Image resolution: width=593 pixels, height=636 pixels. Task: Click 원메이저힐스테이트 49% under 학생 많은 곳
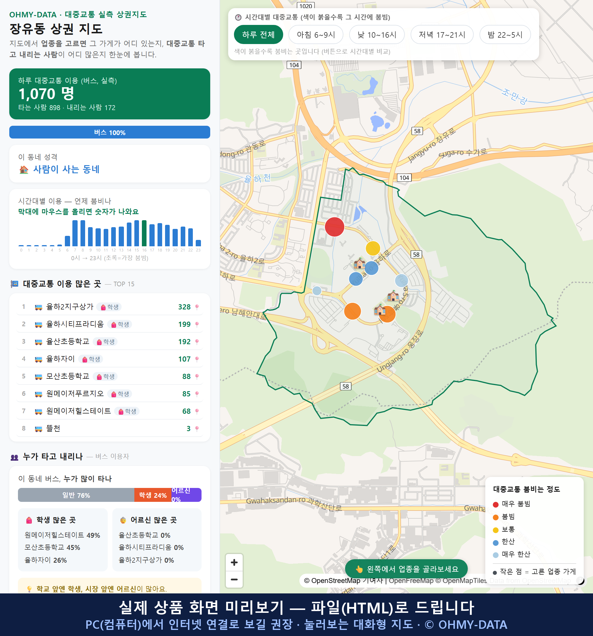pos(62,535)
